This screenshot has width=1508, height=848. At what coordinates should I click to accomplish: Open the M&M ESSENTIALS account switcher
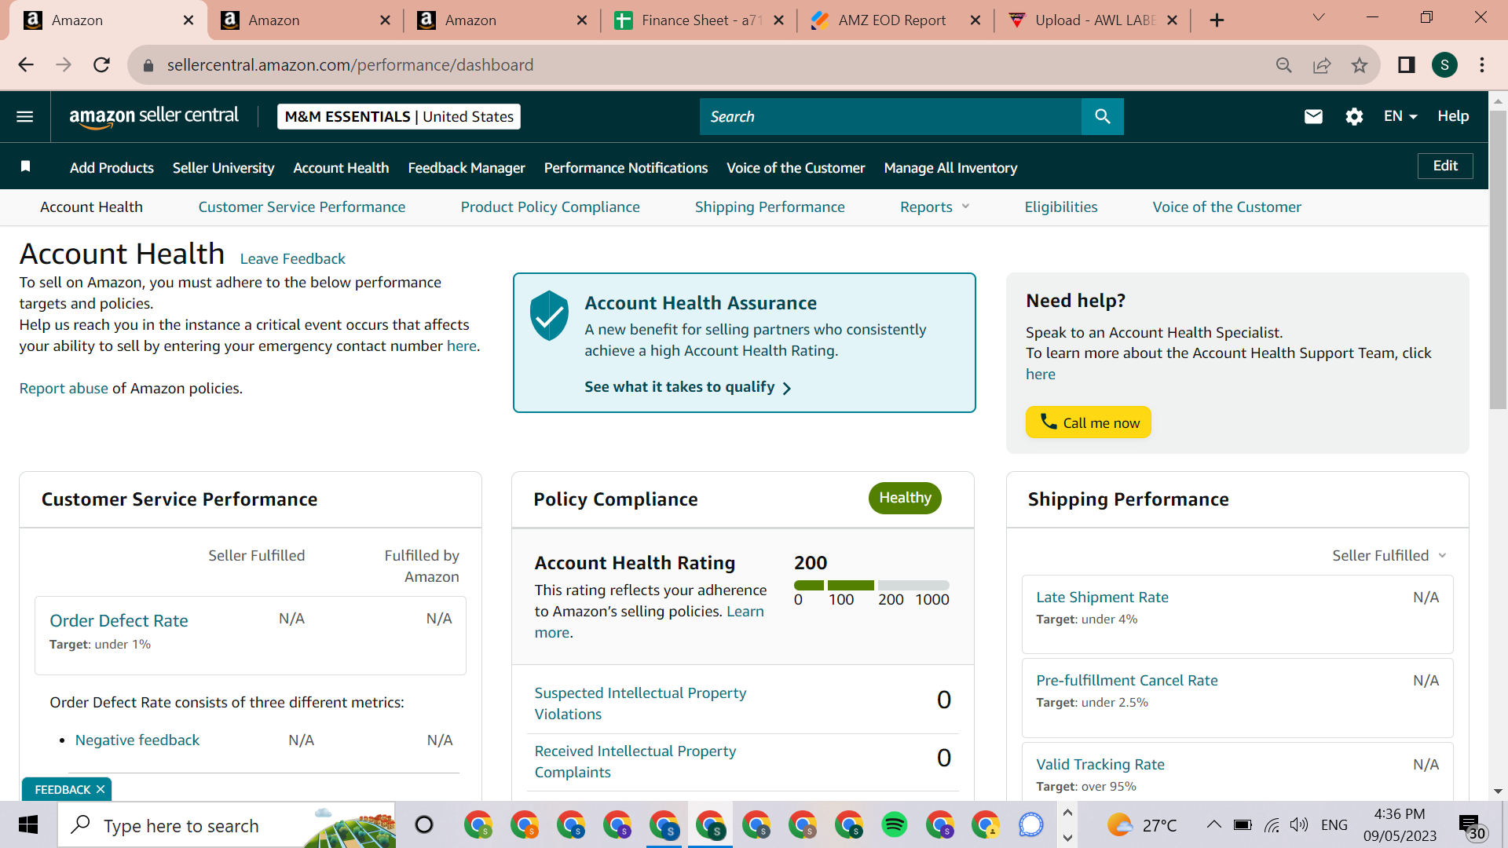tap(399, 117)
